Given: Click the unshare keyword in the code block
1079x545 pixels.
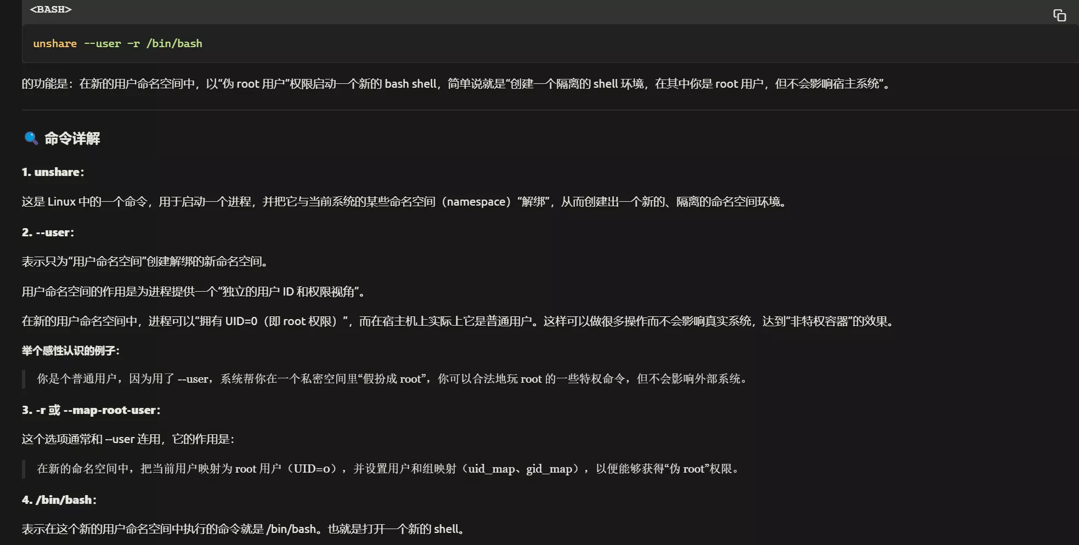Looking at the screenshot, I should tap(55, 44).
